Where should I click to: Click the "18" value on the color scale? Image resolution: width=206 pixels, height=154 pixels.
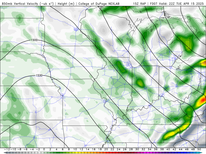100,149
